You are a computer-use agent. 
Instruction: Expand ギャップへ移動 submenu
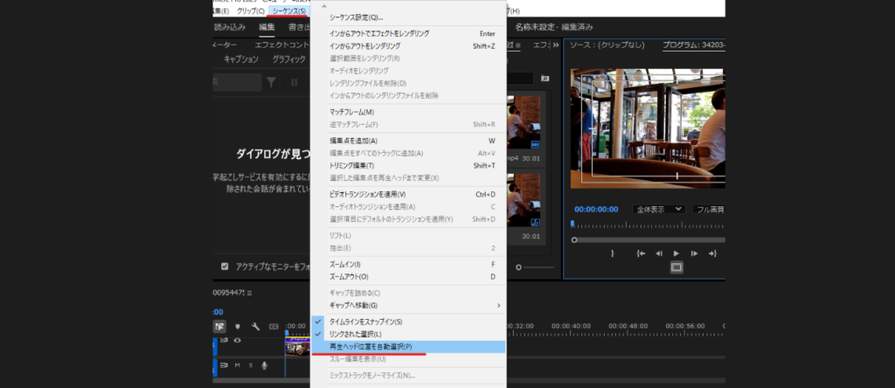tap(409, 305)
